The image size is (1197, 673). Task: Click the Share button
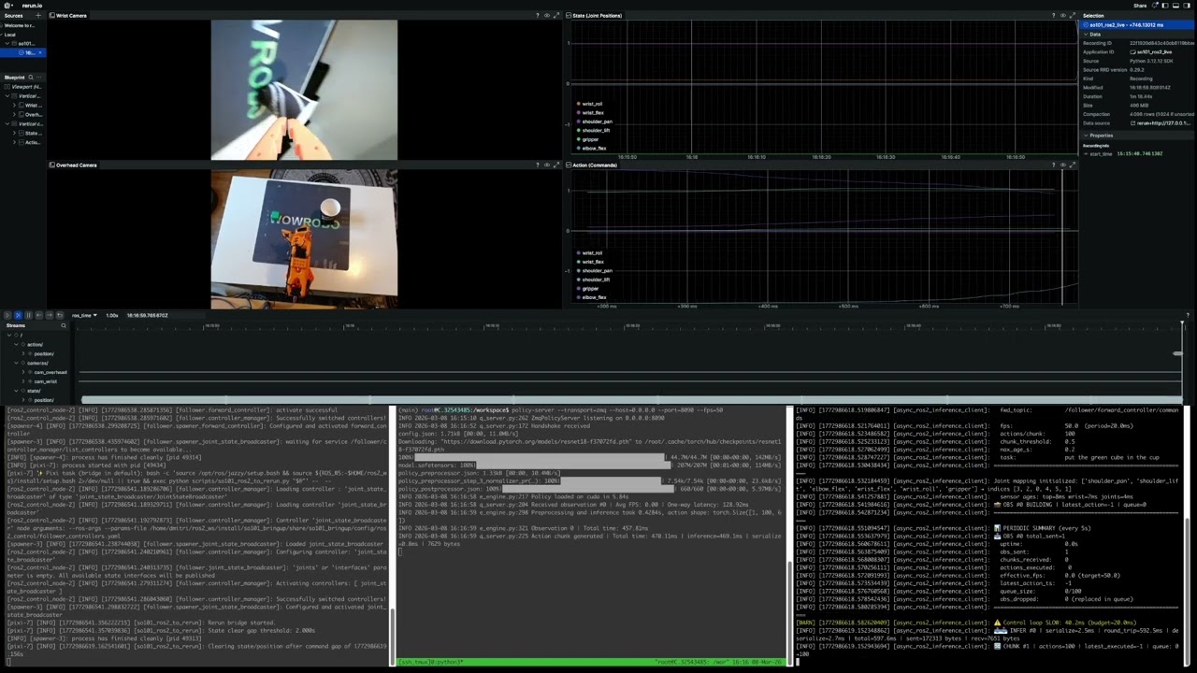(1139, 5)
